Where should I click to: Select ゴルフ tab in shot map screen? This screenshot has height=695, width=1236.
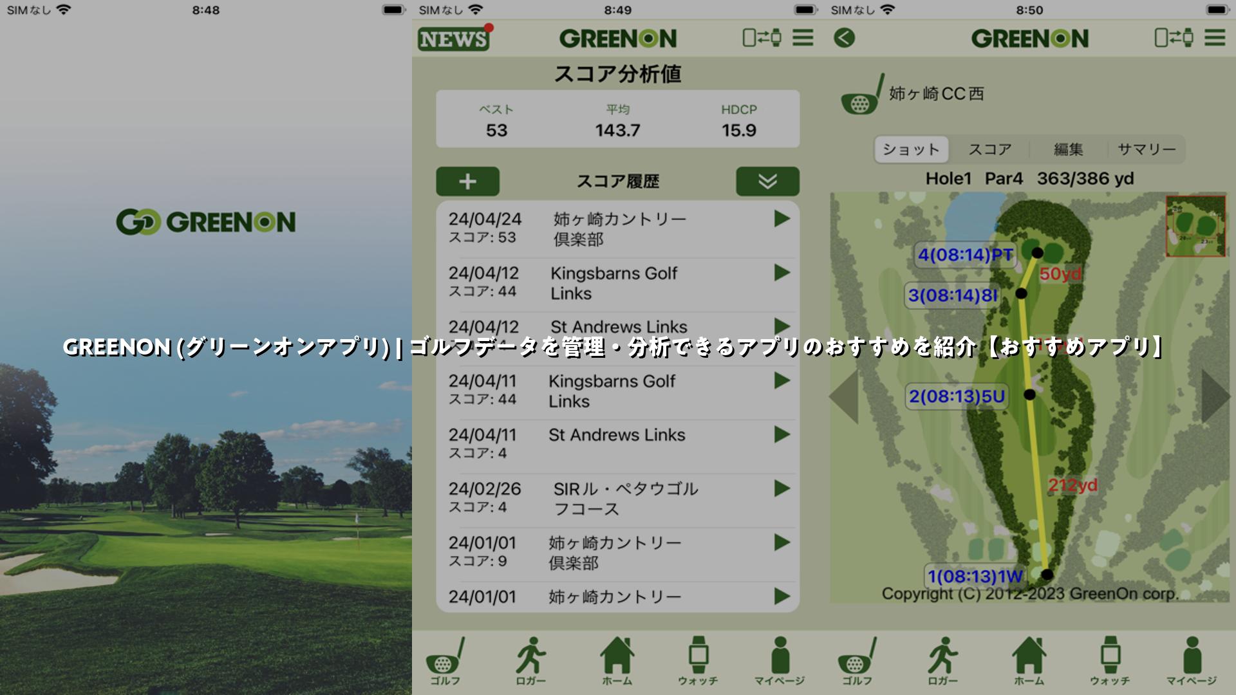857,661
